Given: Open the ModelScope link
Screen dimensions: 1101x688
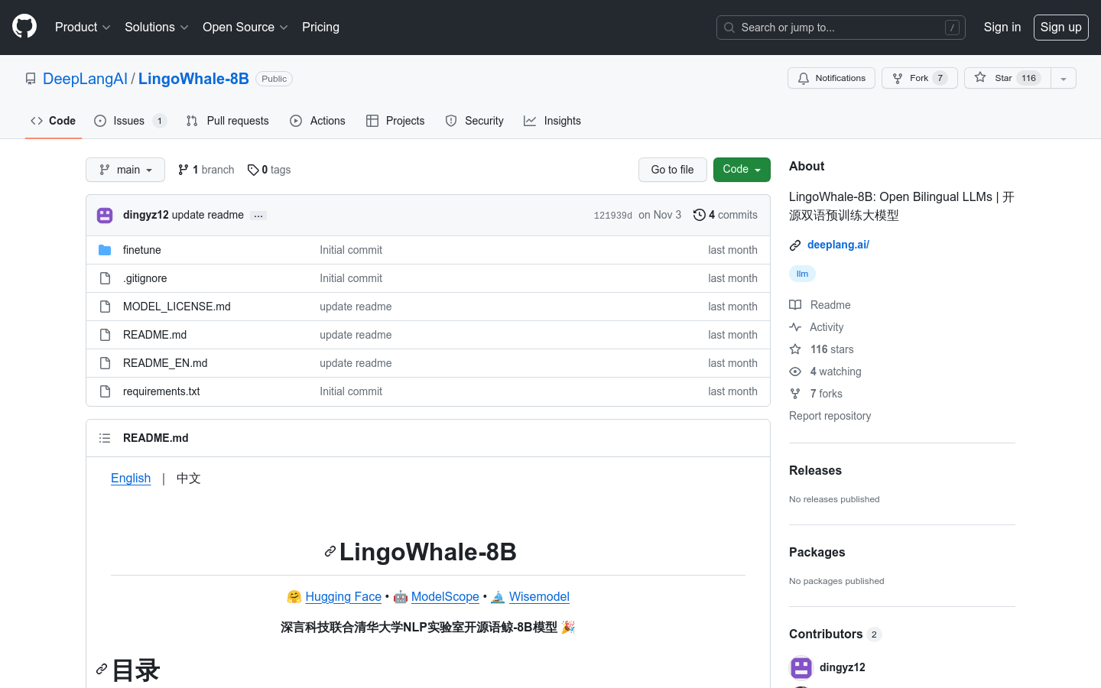Looking at the screenshot, I should point(445,596).
